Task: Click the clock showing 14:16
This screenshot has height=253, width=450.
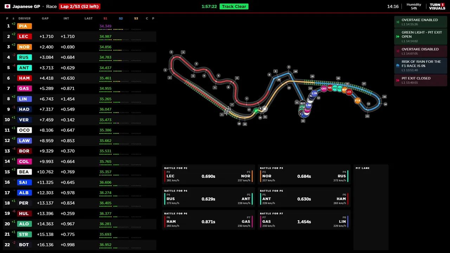Action: point(393,6)
